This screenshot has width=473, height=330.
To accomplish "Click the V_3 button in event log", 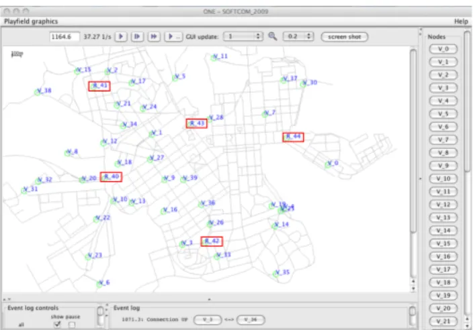I will pyautogui.click(x=208, y=319).
